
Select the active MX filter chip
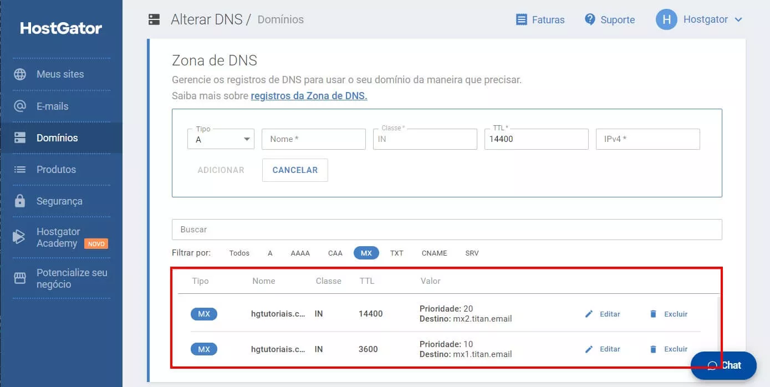(x=366, y=253)
